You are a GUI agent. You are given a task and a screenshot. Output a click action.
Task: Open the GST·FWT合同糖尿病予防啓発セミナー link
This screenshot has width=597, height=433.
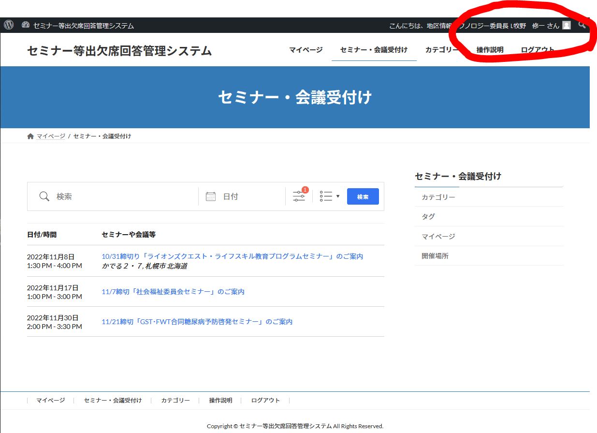197,322
